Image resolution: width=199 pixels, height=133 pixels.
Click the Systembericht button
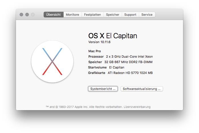tap(103, 89)
